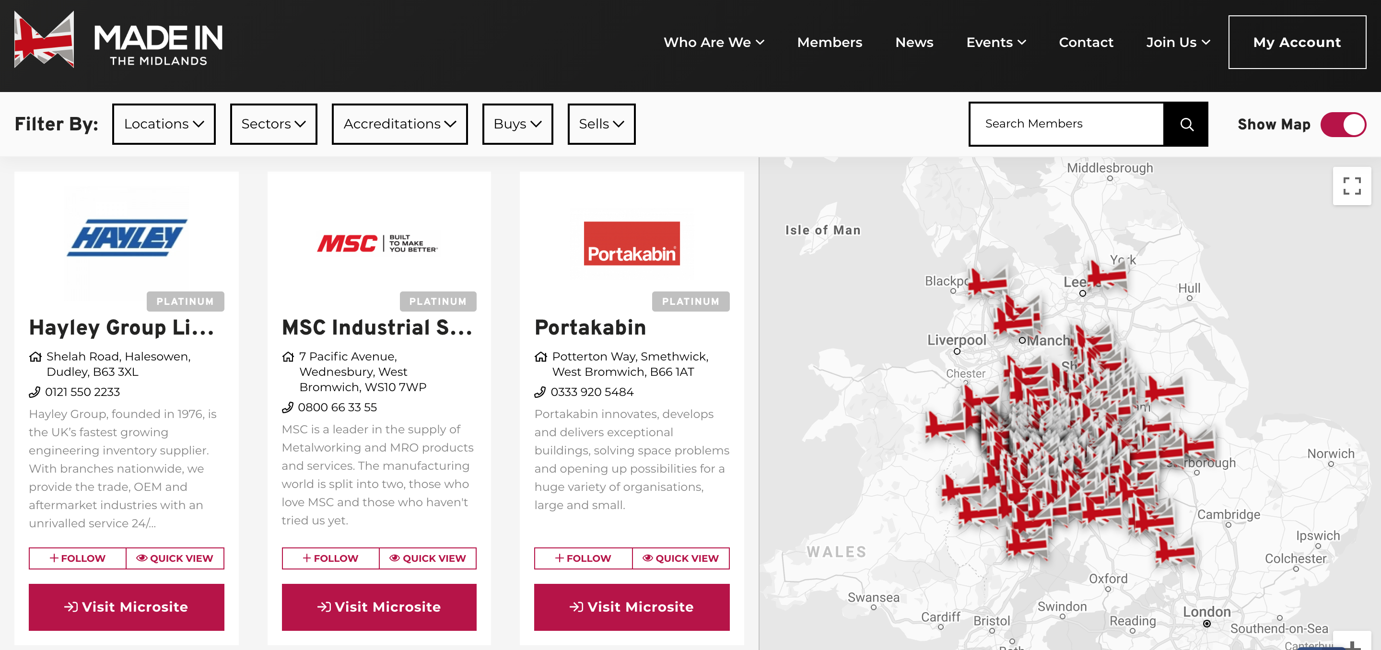The height and width of the screenshot is (650, 1381).
Task: Click phone icon next to 0333 920 5484
Action: click(x=540, y=392)
